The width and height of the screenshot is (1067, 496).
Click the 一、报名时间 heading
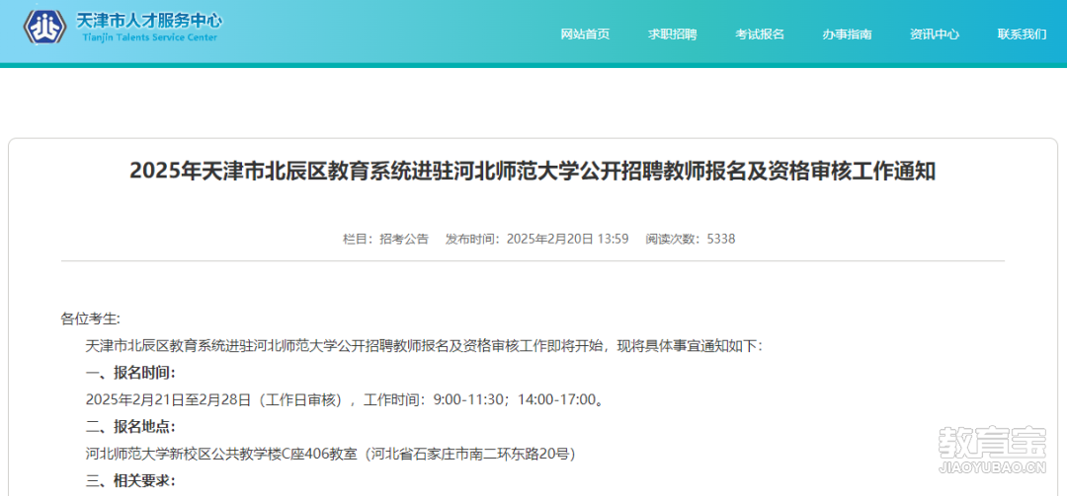130,373
